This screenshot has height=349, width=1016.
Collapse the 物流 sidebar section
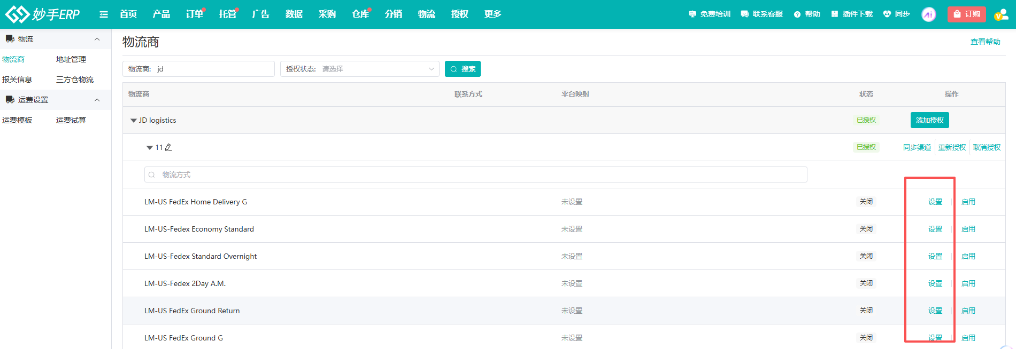point(97,39)
